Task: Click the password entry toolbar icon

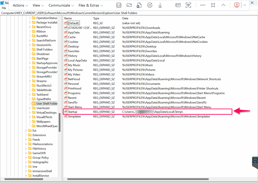Action: [x=129, y=5]
